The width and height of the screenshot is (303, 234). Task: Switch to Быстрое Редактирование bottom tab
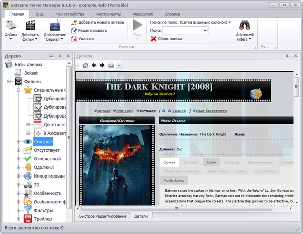103,216
